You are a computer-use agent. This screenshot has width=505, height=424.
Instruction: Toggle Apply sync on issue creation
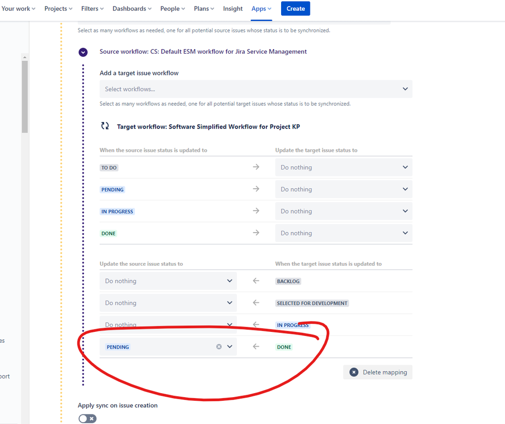(87, 418)
